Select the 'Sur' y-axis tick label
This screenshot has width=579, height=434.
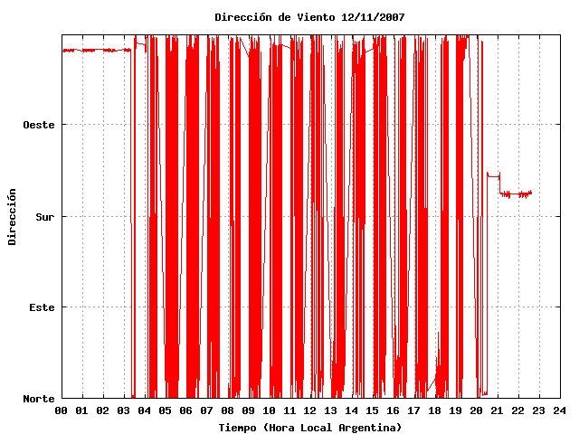point(44,217)
